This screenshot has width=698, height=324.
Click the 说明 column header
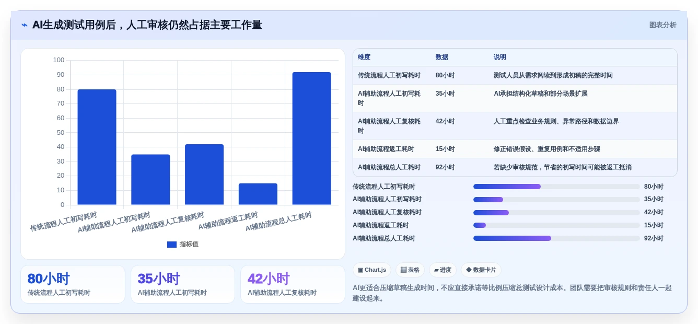(500, 57)
